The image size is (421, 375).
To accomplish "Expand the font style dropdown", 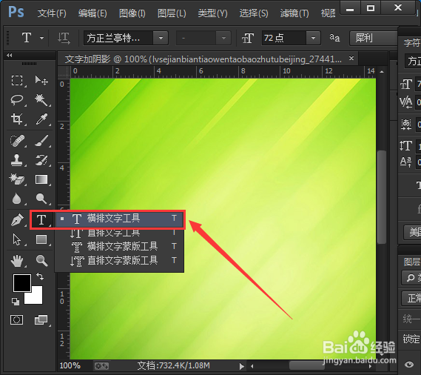I will pyautogui.click(x=223, y=38).
